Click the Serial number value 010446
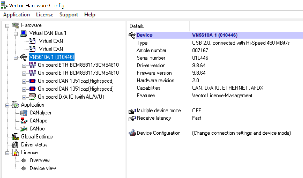 [x=200, y=58]
